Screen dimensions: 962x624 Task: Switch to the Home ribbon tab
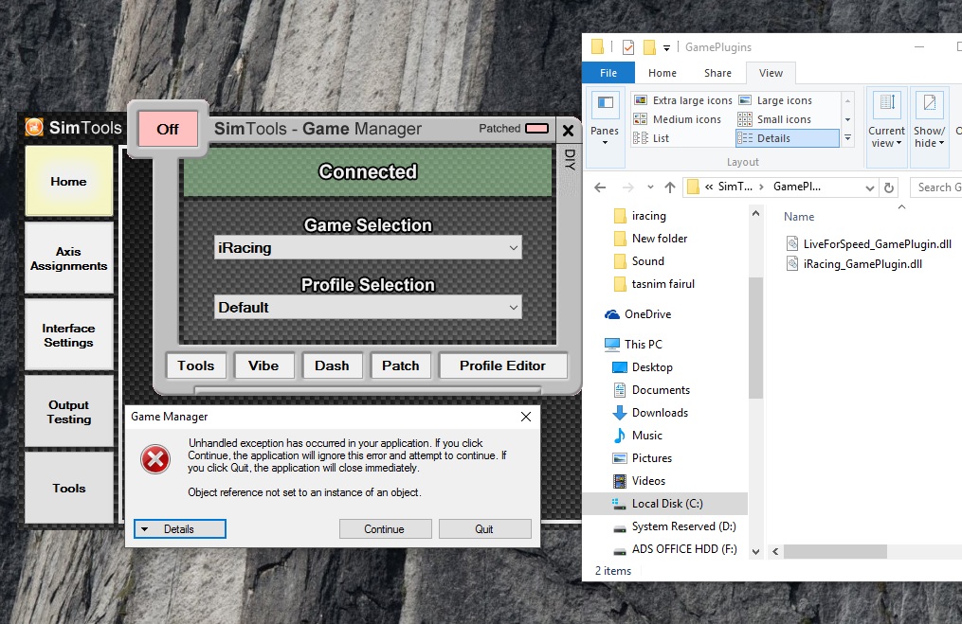pyautogui.click(x=663, y=73)
